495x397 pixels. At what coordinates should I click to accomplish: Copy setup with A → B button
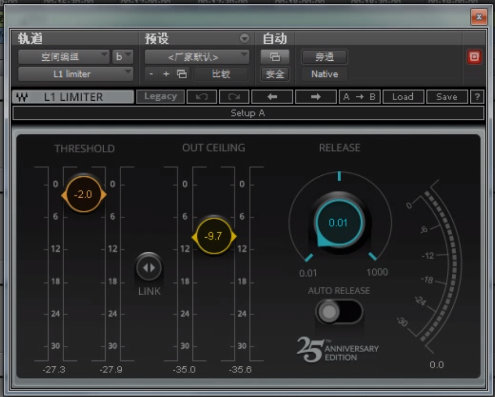tap(359, 97)
